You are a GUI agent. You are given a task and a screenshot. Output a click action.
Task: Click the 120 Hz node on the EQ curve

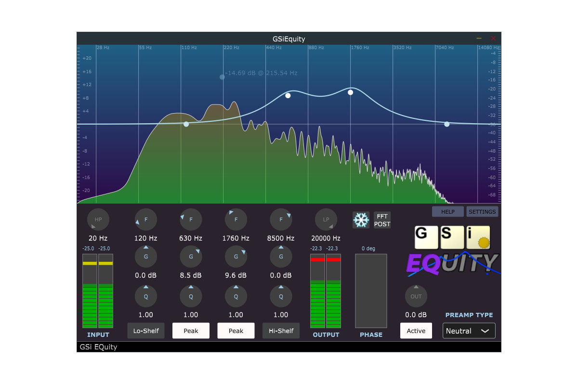point(186,124)
